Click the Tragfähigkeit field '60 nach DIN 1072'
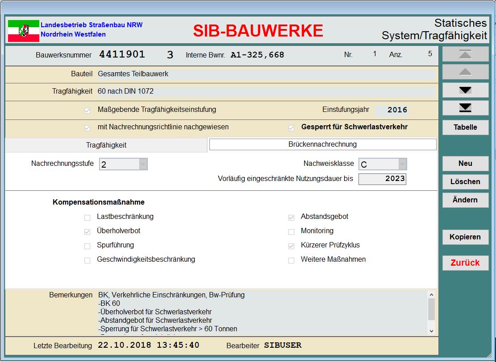Viewport: 496px width, 362px height. [266, 91]
